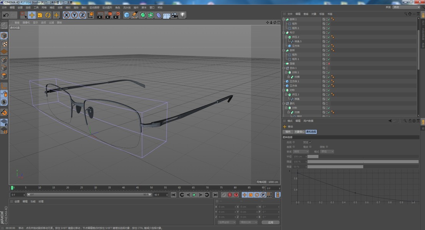Click the Undo arrow icon
425x230 pixels.
pyautogui.click(x=6, y=15)
